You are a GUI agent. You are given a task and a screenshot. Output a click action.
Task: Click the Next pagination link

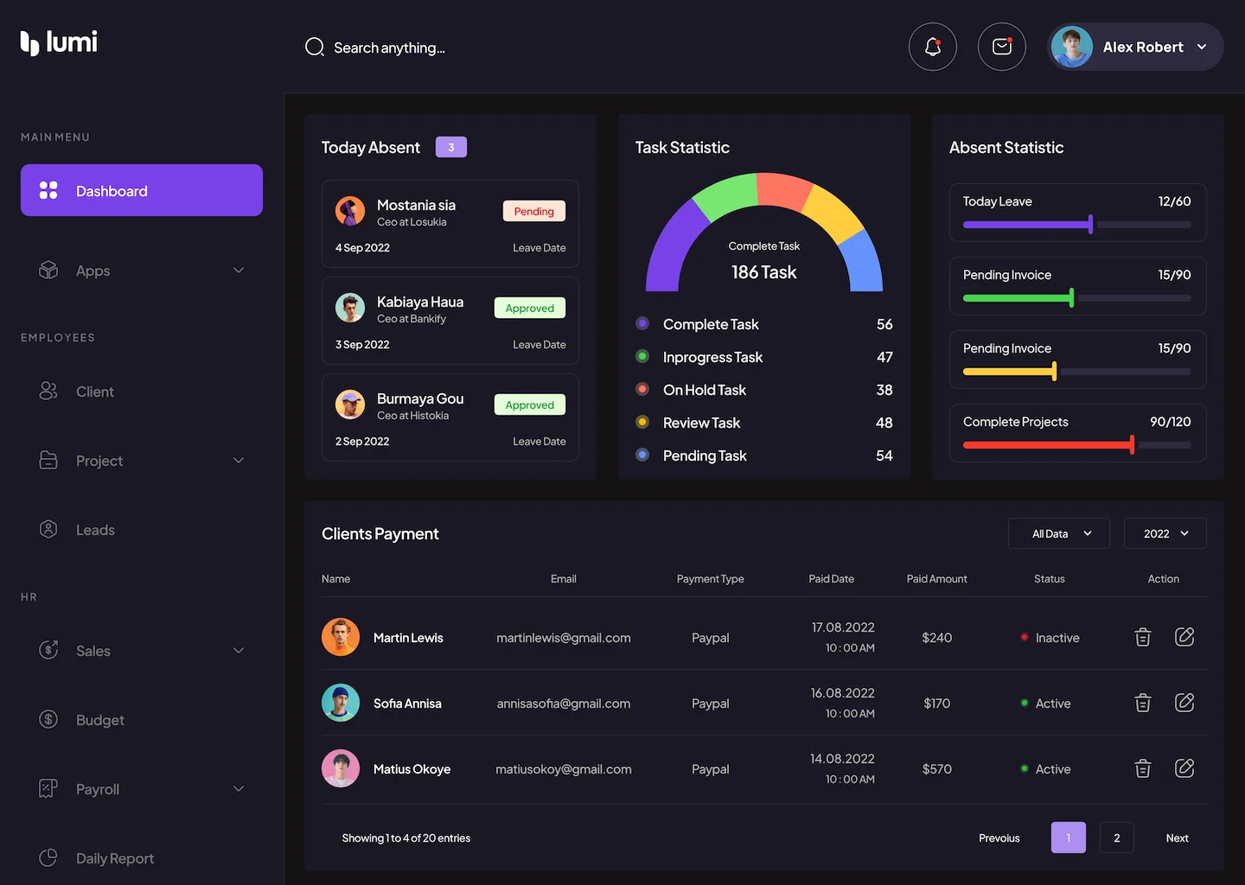[1177, 837]
